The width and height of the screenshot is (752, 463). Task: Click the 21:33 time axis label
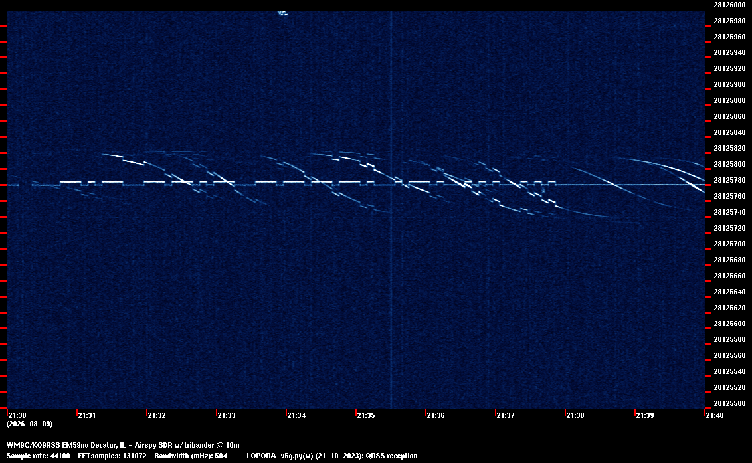click(227, 415)
